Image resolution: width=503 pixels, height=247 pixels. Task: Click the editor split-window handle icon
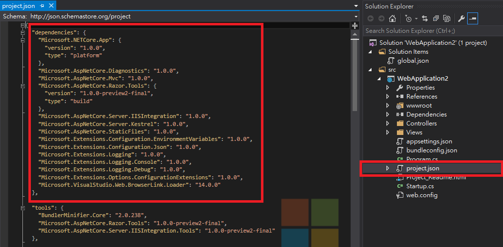(x=355, y=26)
